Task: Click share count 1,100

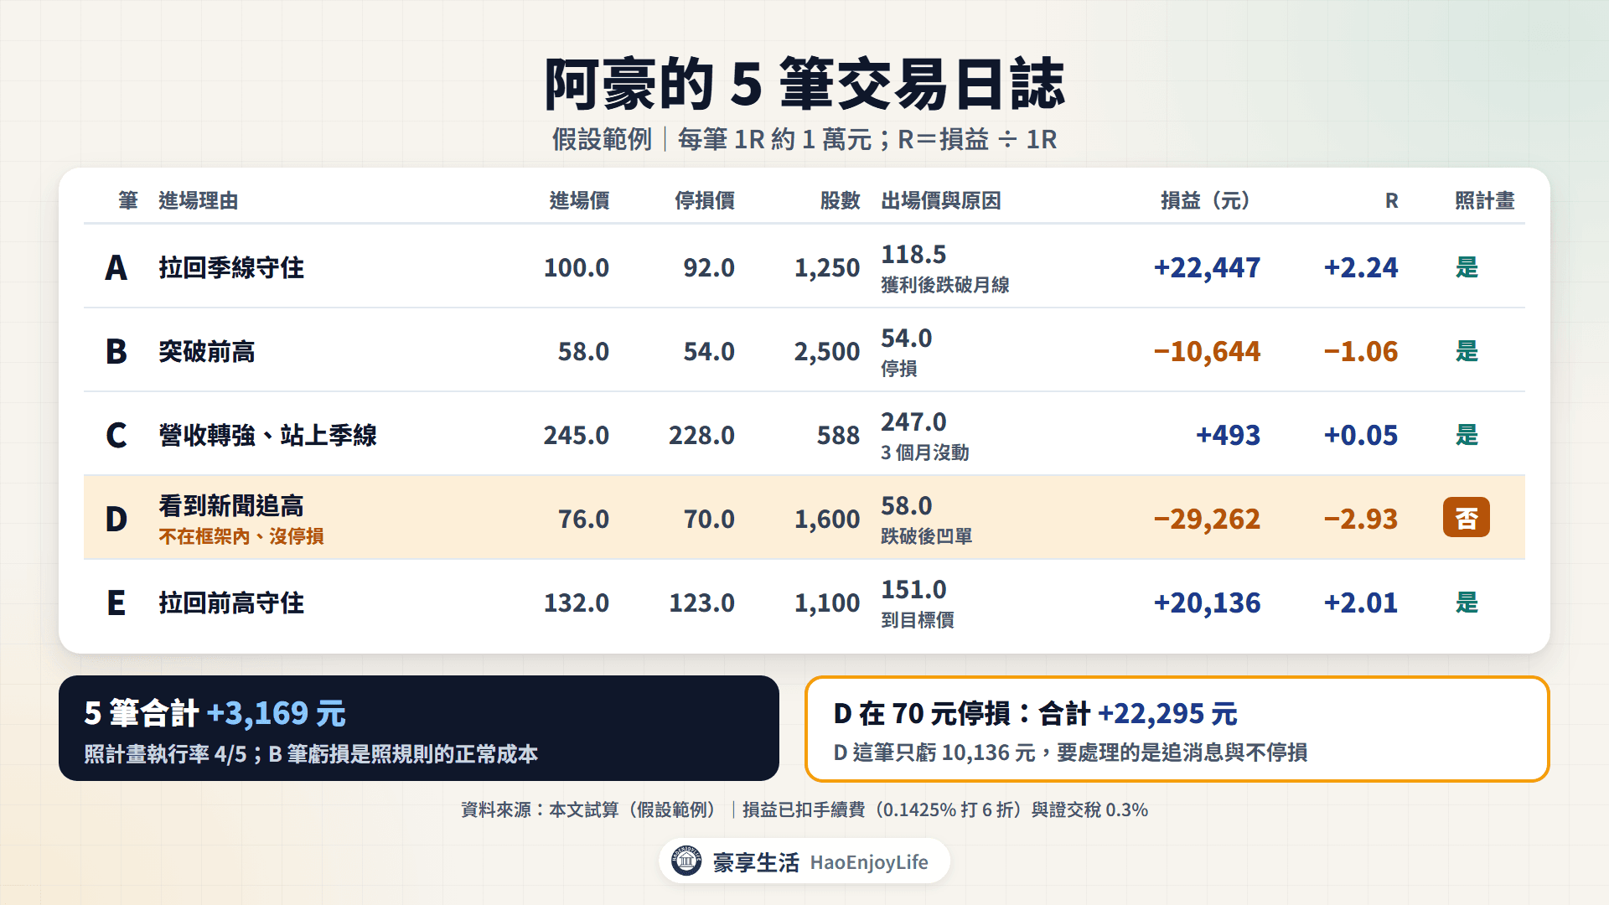Action: 827,603
